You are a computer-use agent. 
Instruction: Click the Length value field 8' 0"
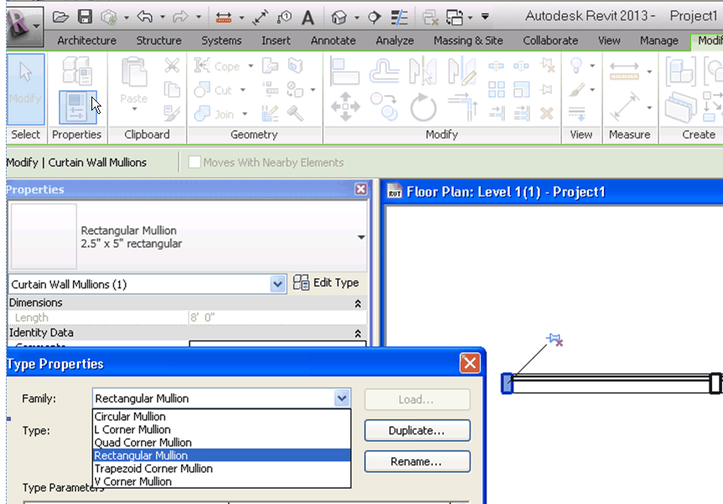point(278,317)
